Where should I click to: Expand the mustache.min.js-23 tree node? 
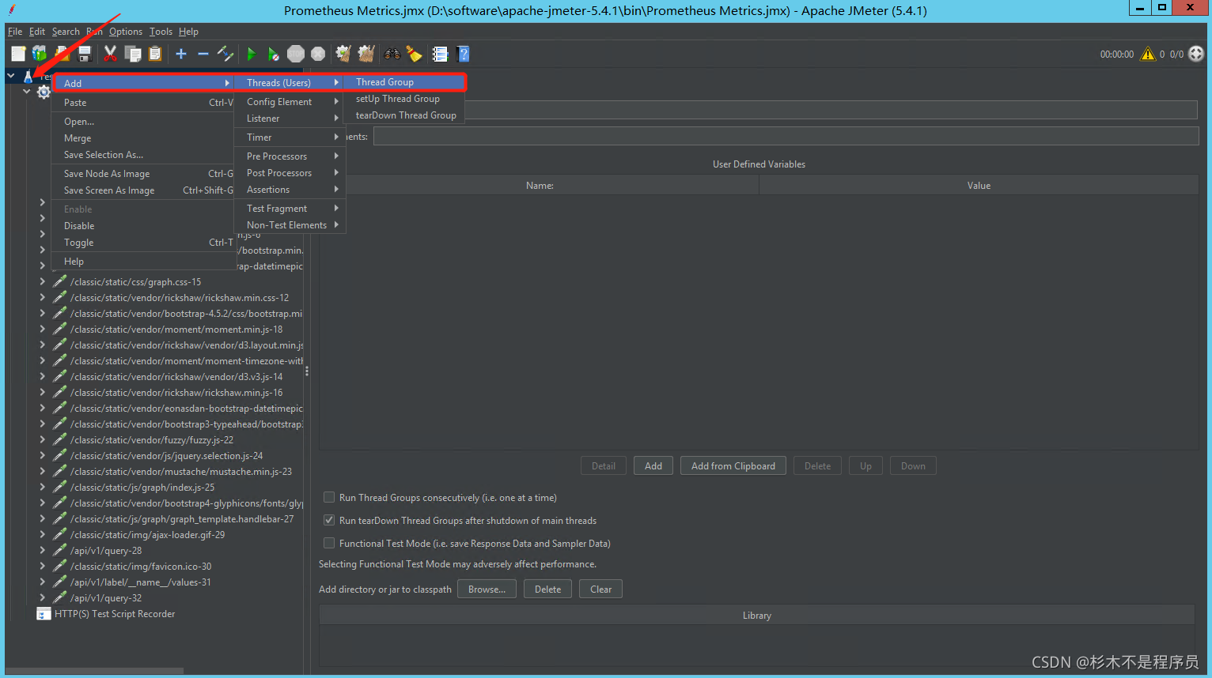point(43,471)
